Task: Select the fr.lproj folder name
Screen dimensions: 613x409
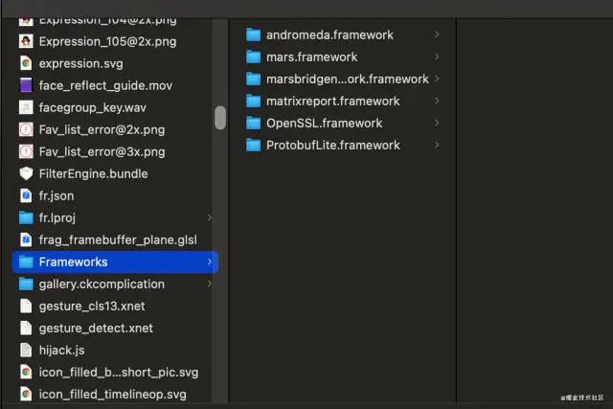Action: [x=57, y=217]
